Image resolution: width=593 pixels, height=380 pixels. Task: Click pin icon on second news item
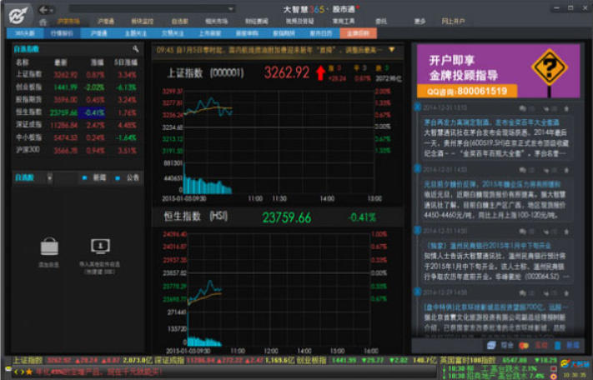tap(566, 170)
